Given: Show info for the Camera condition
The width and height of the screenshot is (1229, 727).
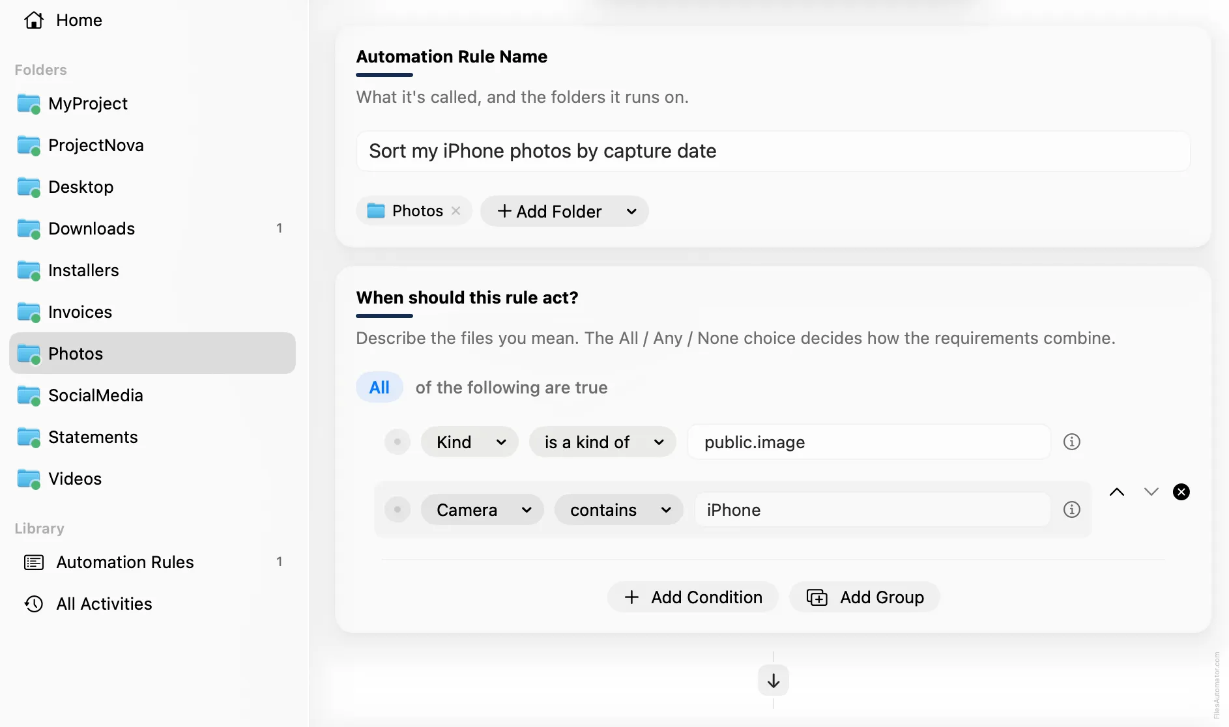Looking at the screenshot, I should pyautogui.click(x=1072, y=509).
